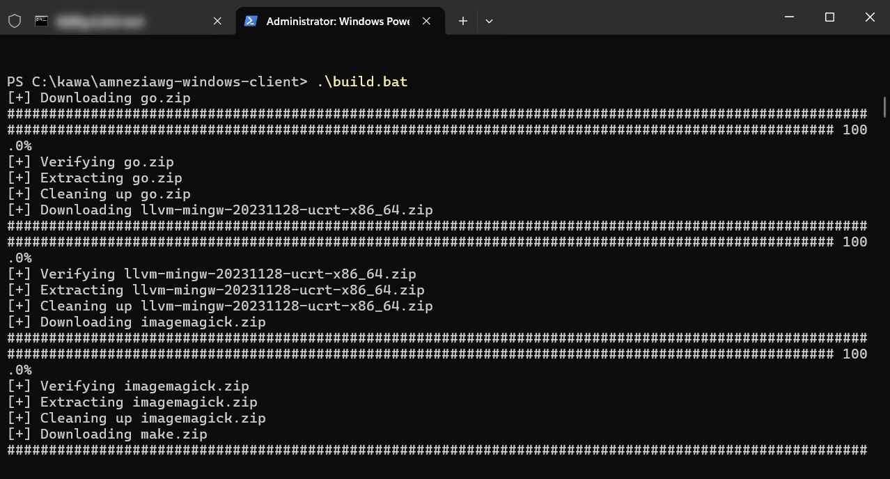Open the tab dropdown chevron menu
890x479 pixels.
[x=488, y=21]
